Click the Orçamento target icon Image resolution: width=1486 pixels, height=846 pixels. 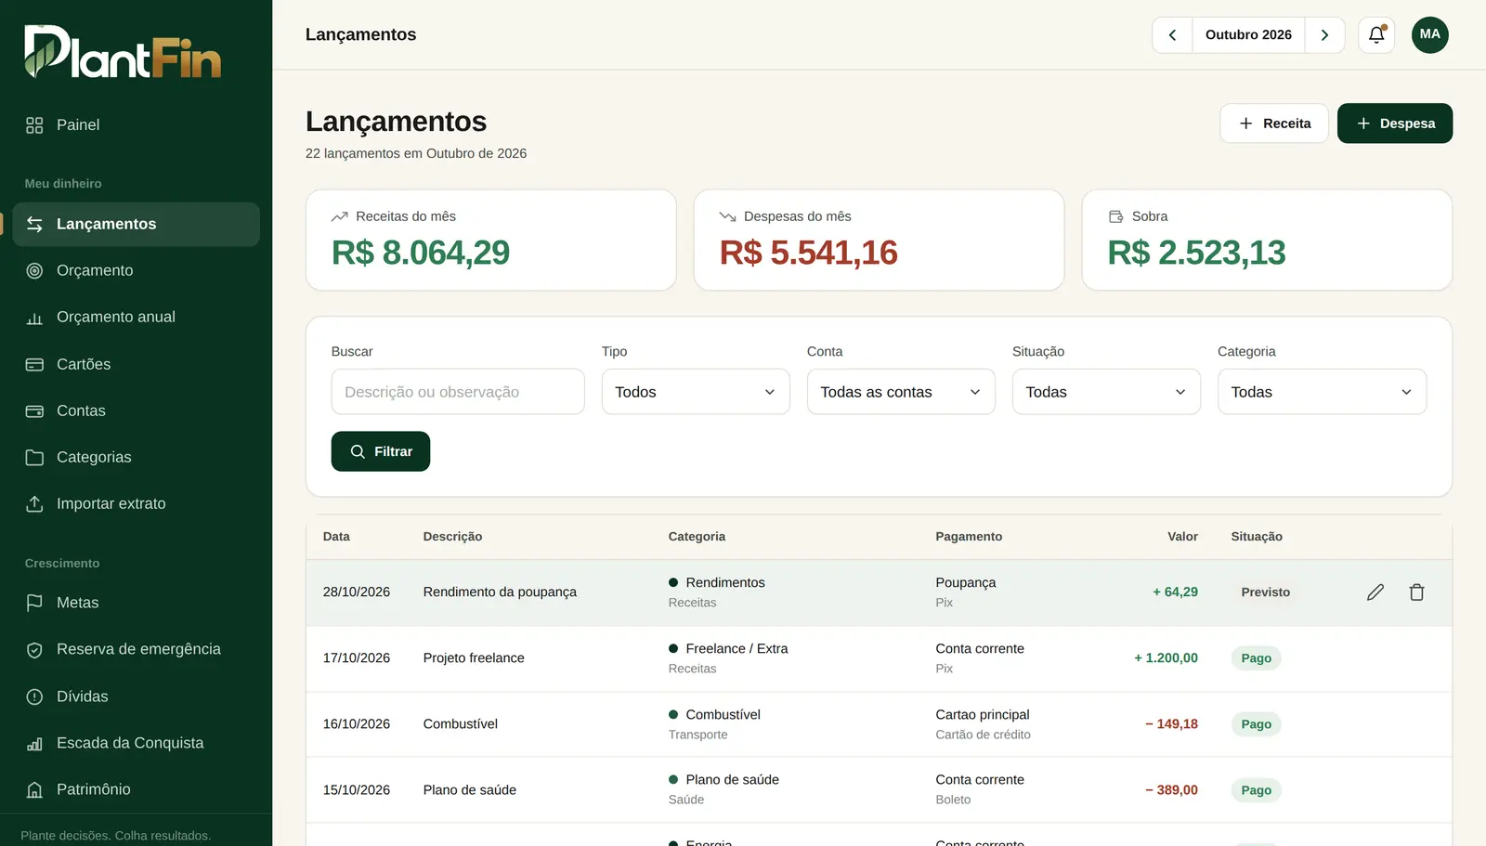[x=34, y=271]
